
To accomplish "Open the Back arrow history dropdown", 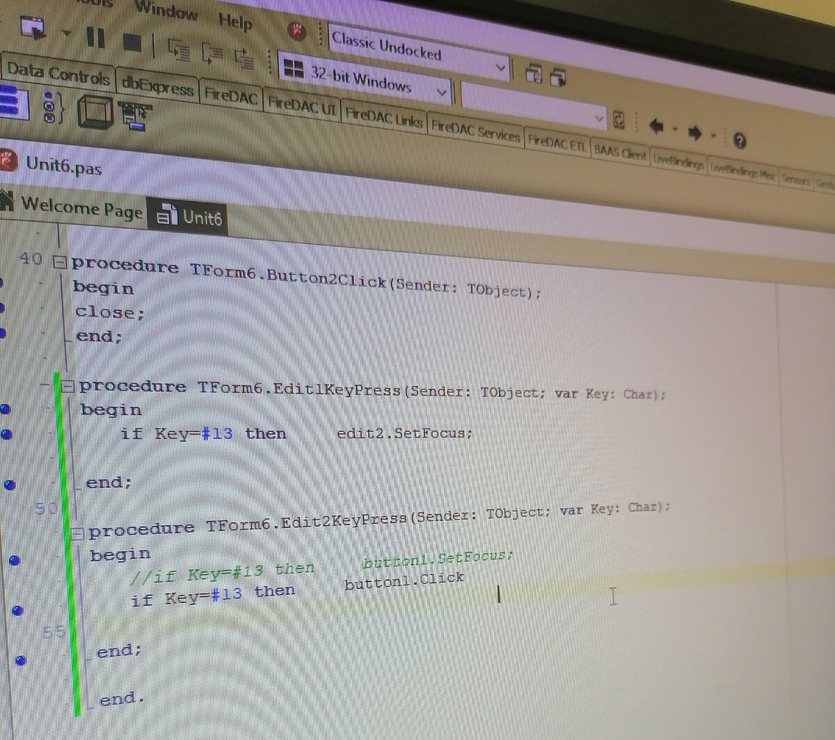I will (675, 129).
